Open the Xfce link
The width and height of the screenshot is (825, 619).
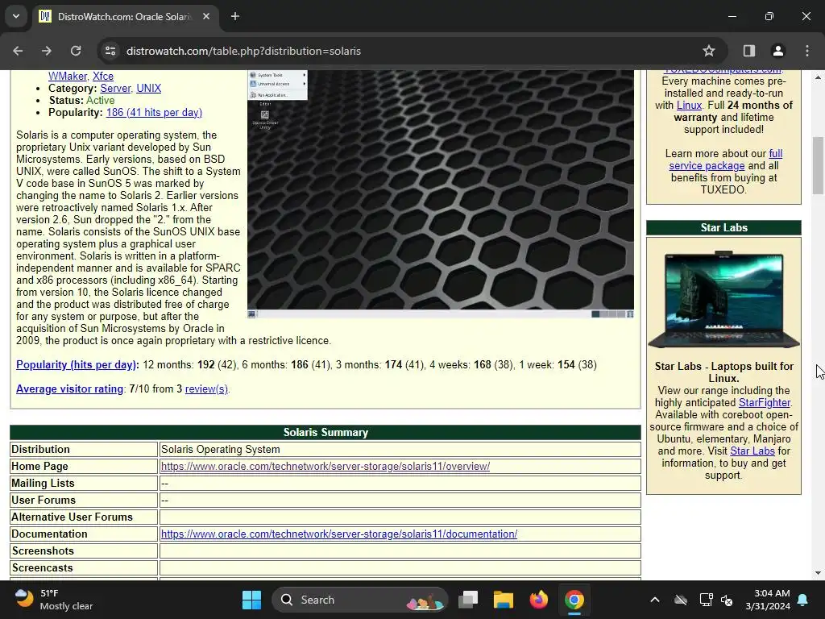point(103,77)
